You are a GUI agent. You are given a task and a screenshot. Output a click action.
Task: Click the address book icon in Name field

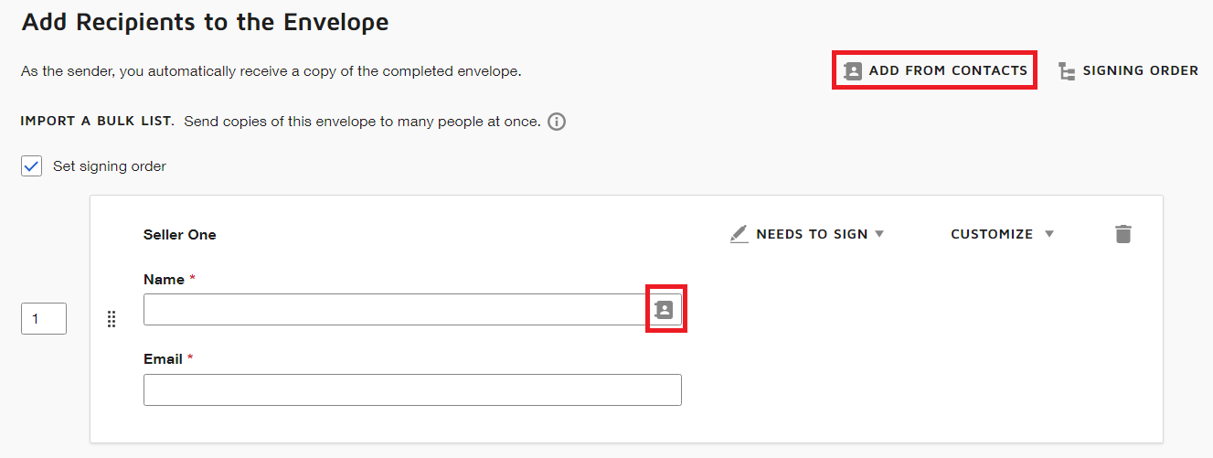665,310
